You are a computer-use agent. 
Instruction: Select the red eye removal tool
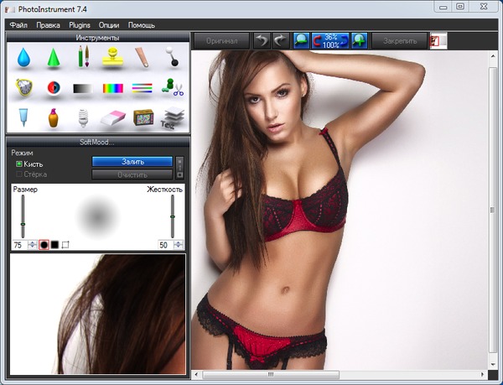pyautogui.click(x=53, y=88)
